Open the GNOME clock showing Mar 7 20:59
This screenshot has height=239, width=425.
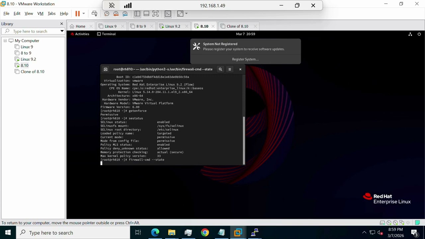click(x=246, y=34)
